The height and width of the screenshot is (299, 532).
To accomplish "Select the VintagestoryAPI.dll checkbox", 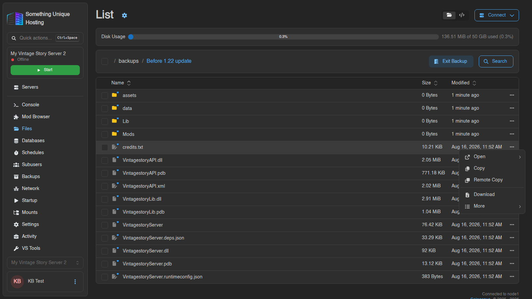I will pyautogui.click(x=105, y=160).
